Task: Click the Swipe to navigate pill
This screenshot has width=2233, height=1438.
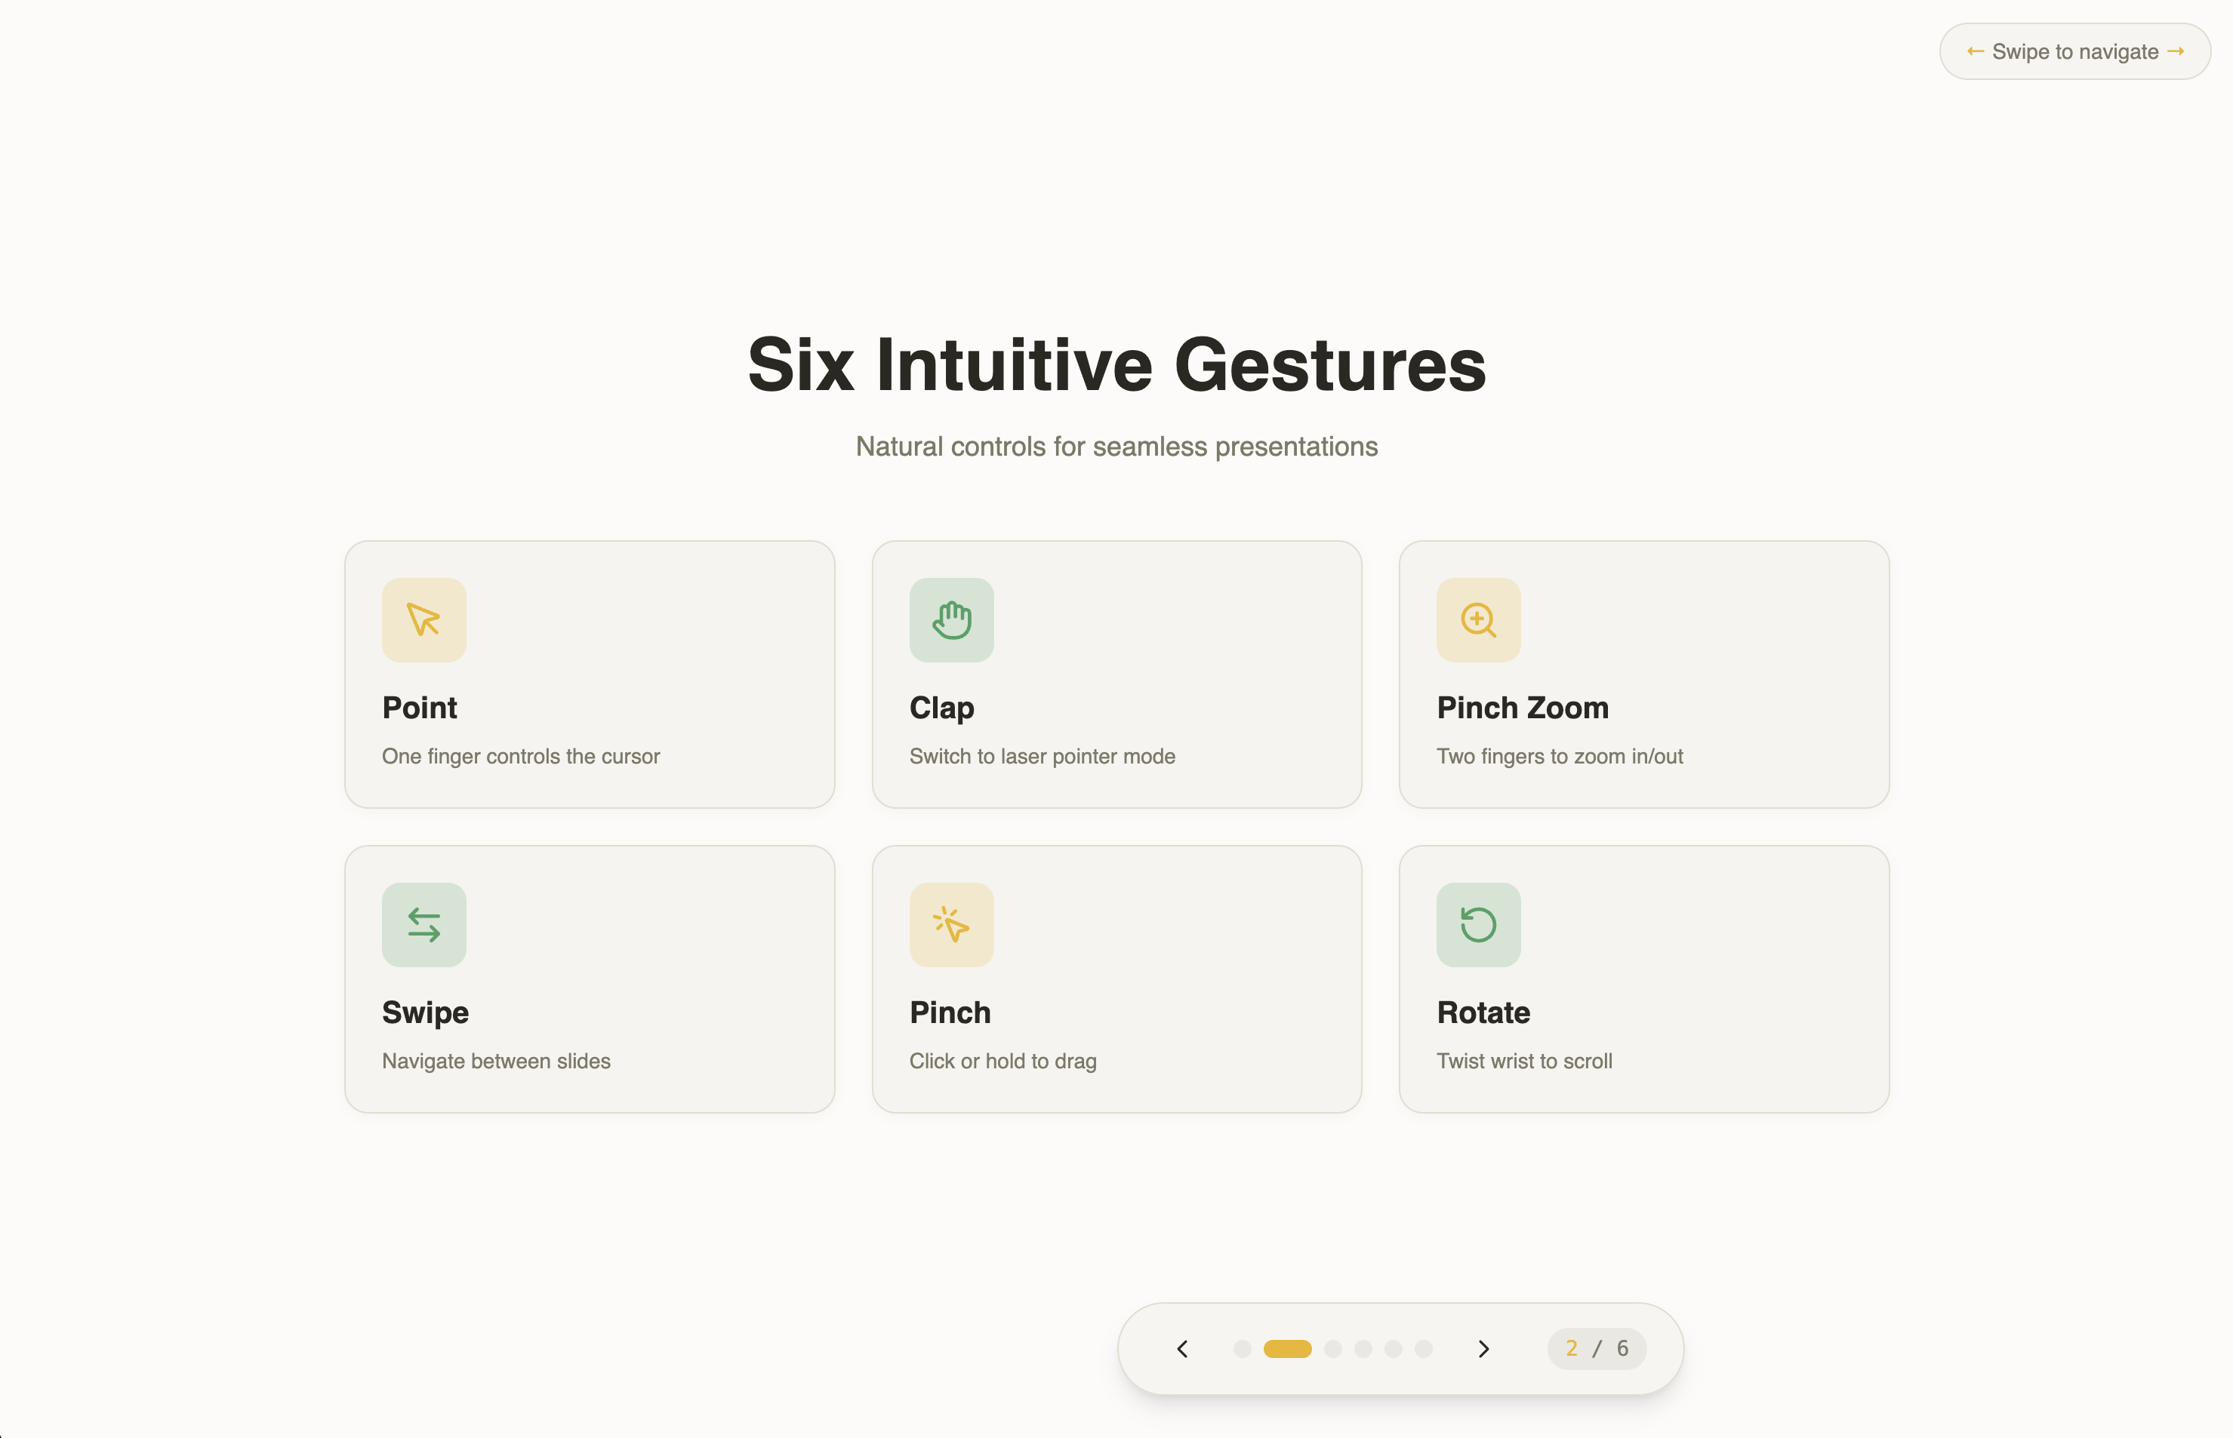Action: coord(2074,51)
